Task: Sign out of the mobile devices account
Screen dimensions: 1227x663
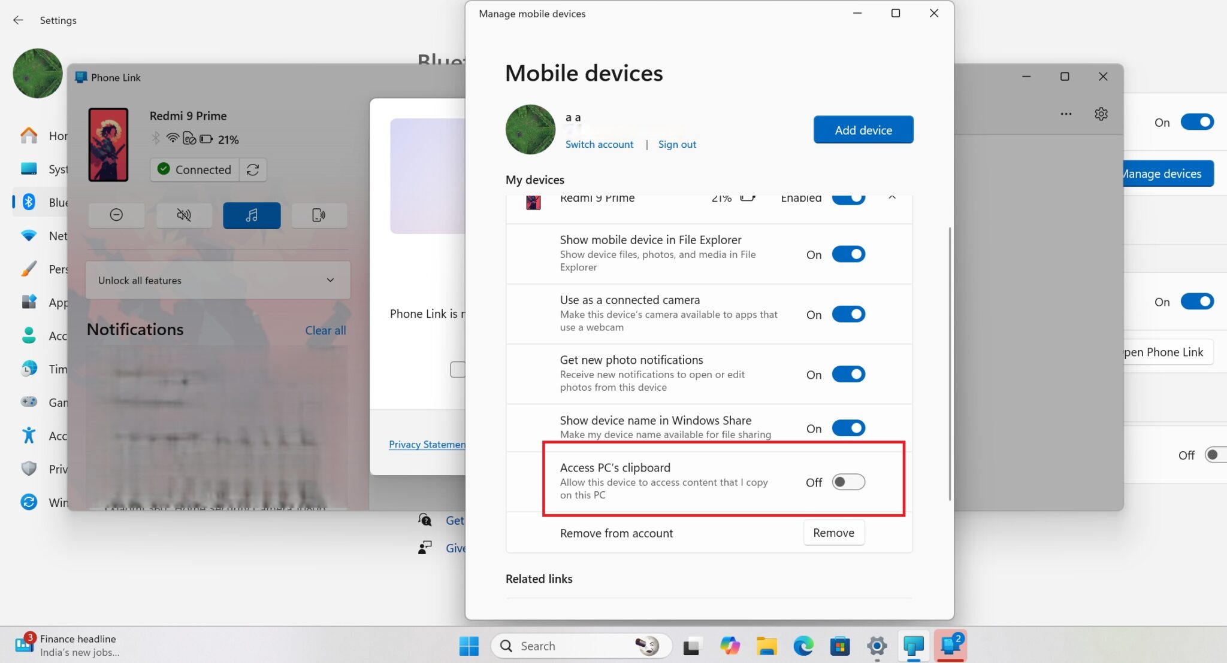Action: pyautogui.click(x=677, y=144)
